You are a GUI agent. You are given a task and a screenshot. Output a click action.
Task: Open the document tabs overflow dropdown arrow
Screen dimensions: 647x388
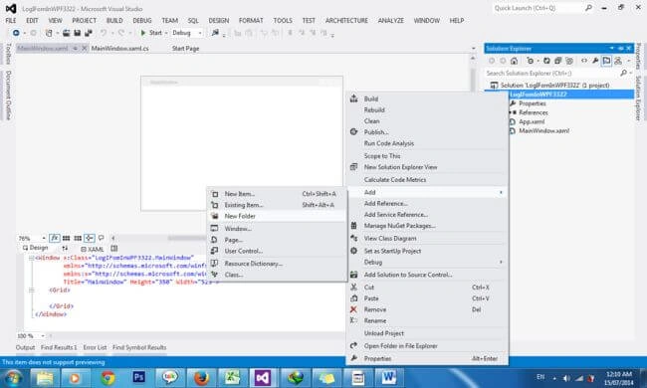pos(473,48)
